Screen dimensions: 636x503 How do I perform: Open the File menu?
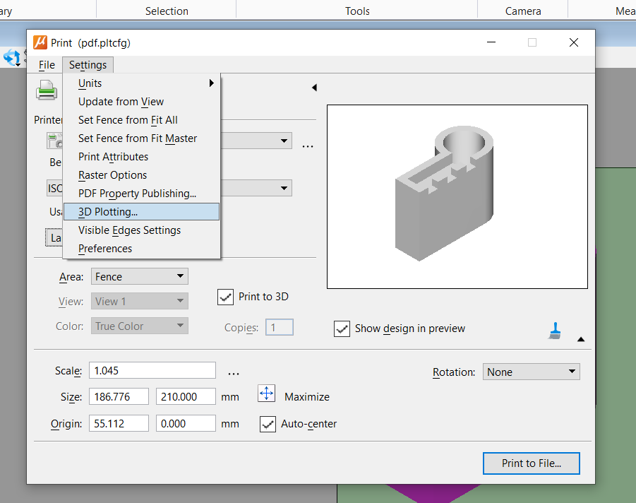point(47,65)
